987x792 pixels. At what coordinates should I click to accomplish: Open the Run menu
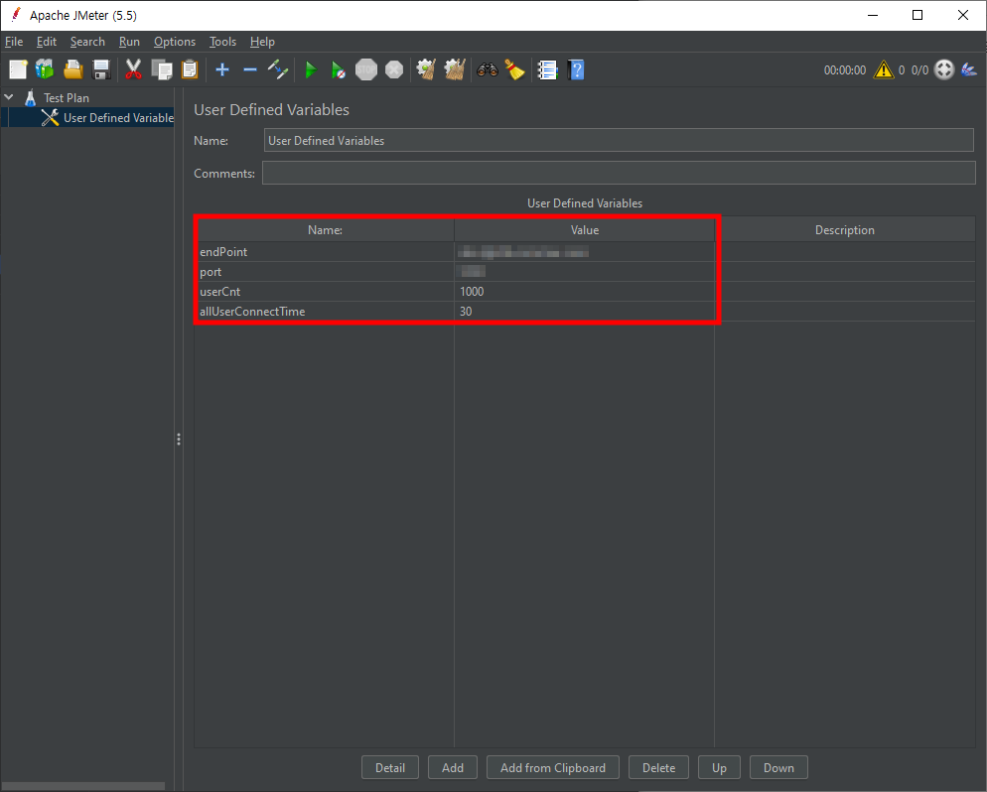point(129,42)
